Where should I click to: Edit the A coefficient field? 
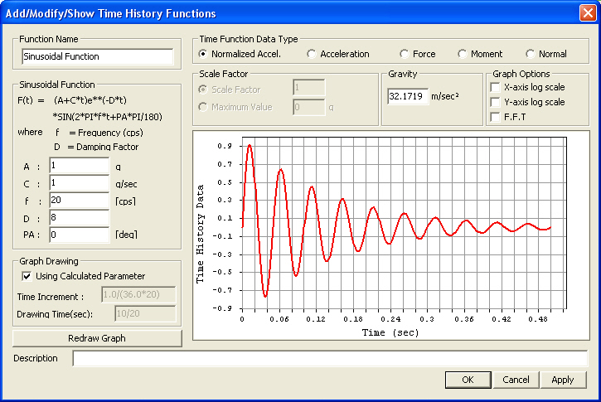80,166
